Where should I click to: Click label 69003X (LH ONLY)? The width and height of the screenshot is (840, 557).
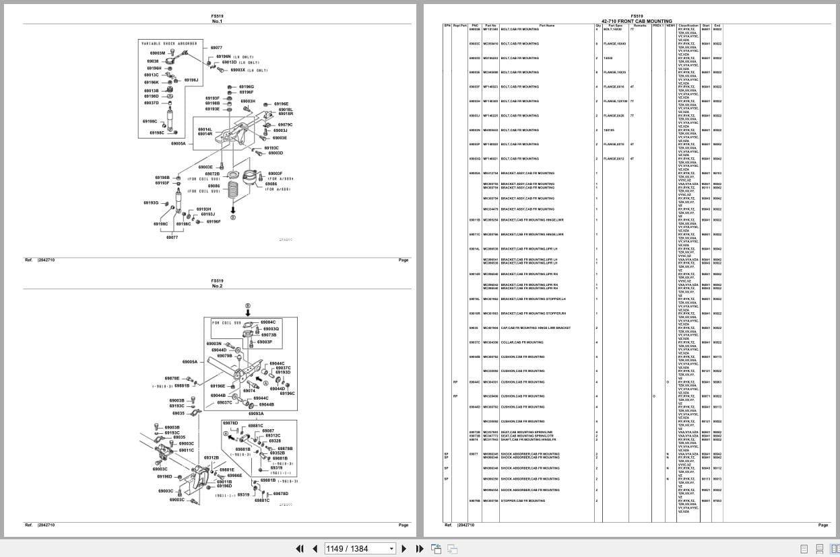(249, 70)
